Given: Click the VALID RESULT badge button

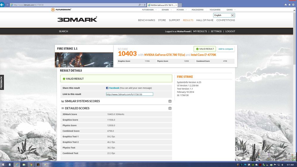Looking at the screenshot, I should 205,49.
